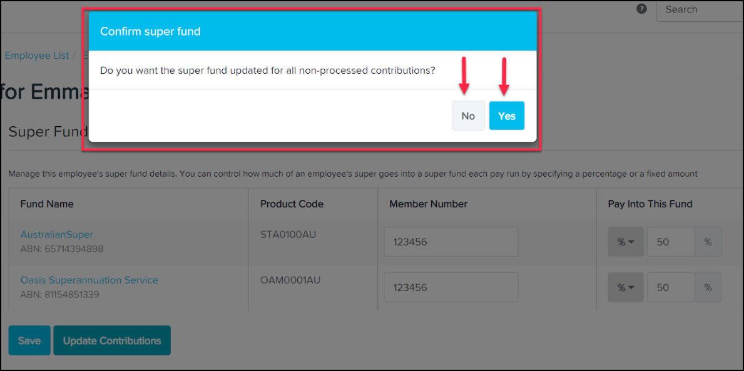Click the Product Code column header

pos(292,204)
